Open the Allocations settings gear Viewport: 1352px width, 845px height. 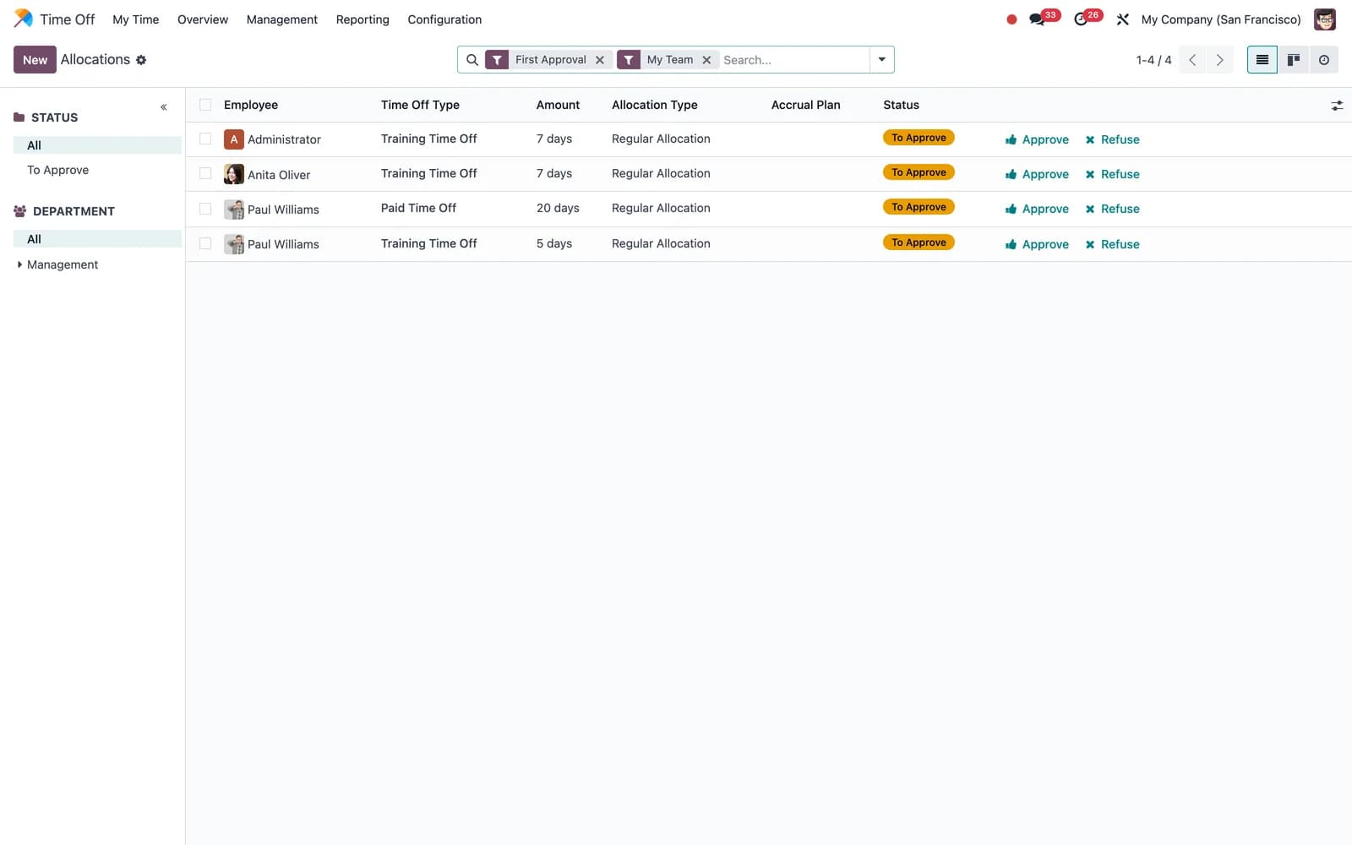point(141,60)
